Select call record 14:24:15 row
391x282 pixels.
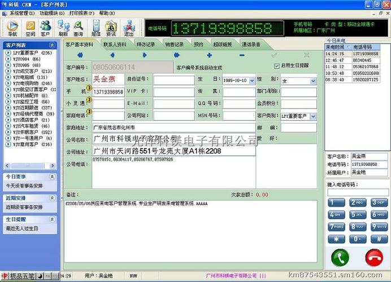coord(353,54)
